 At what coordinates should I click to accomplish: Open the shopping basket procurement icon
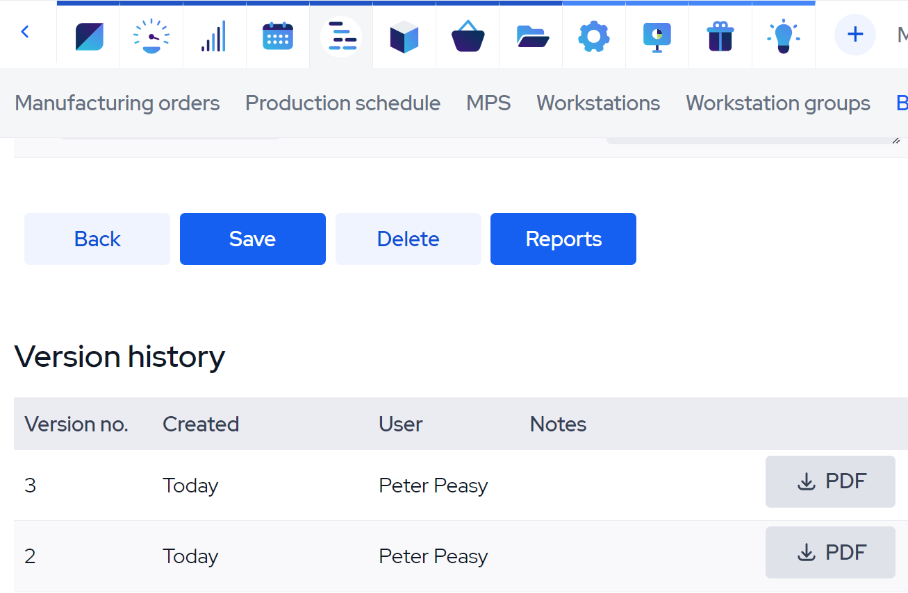pos(468,36)
